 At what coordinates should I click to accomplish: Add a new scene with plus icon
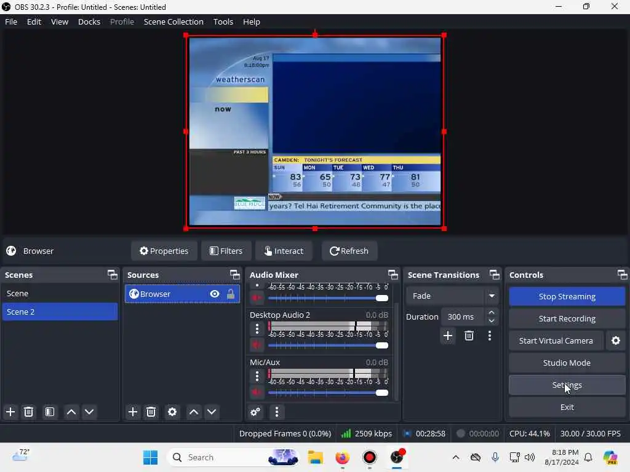[10, 412]
